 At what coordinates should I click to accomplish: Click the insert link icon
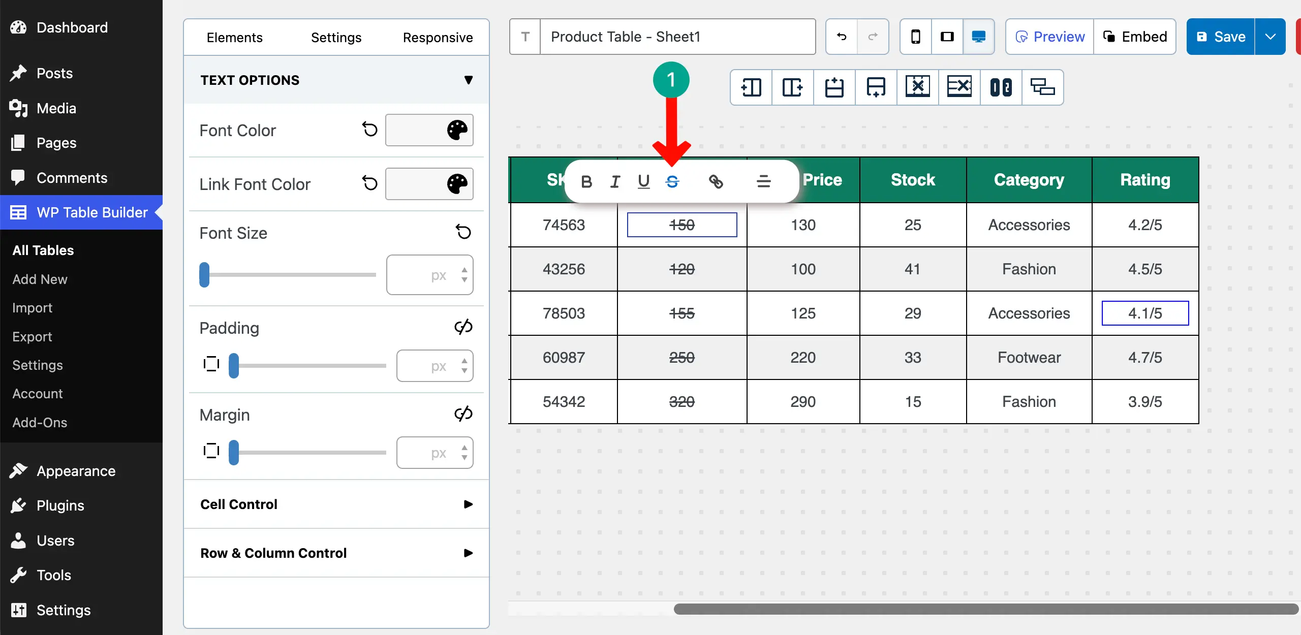point(716,181)
